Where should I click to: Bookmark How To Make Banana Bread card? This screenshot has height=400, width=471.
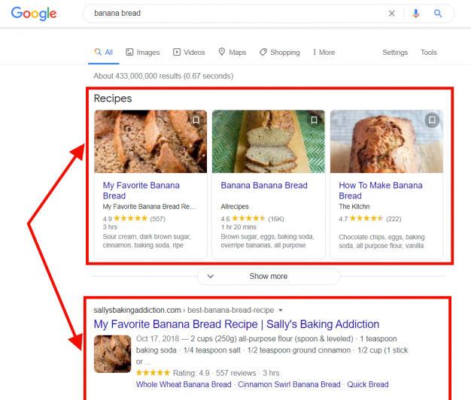tap(432, 120)
